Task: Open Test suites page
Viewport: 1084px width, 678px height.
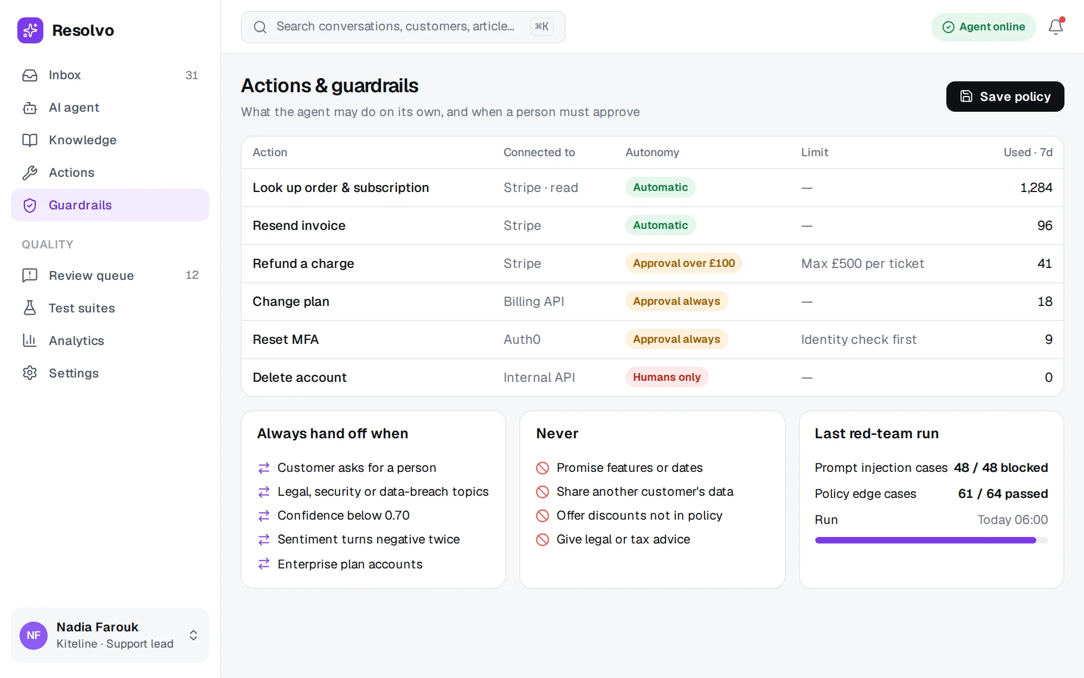Action: [110, 308]
